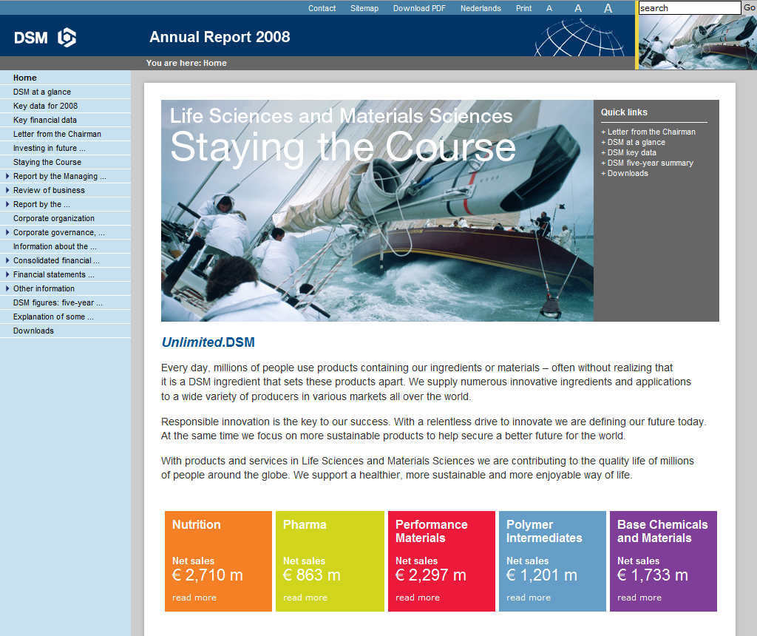Click read more under Base Chemicals
The image size is (757, 636).
[x=639, y=598]
